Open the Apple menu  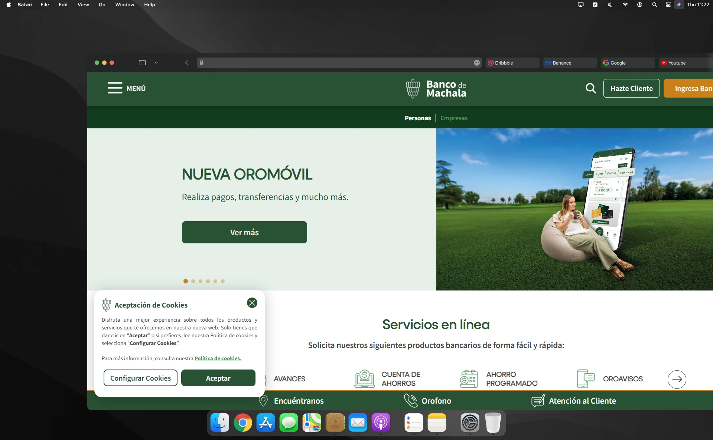tap(9, 4)
